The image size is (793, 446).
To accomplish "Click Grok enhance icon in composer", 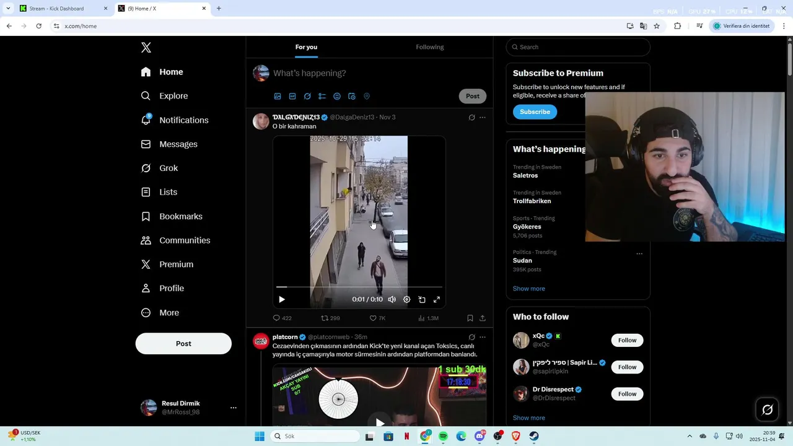I will (x=307, y=97).
